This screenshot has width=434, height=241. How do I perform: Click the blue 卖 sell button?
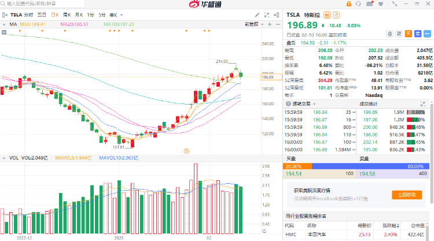click(418, 34)
